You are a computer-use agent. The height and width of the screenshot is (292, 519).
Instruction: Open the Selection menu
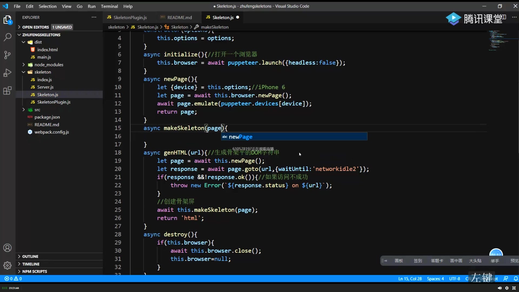48,6
